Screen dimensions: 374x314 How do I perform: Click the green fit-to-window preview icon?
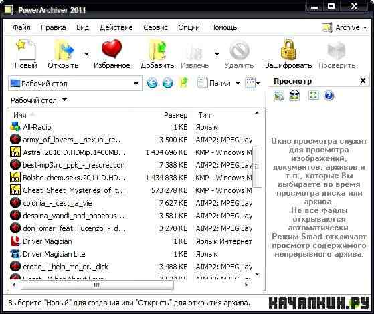[313, 96]
